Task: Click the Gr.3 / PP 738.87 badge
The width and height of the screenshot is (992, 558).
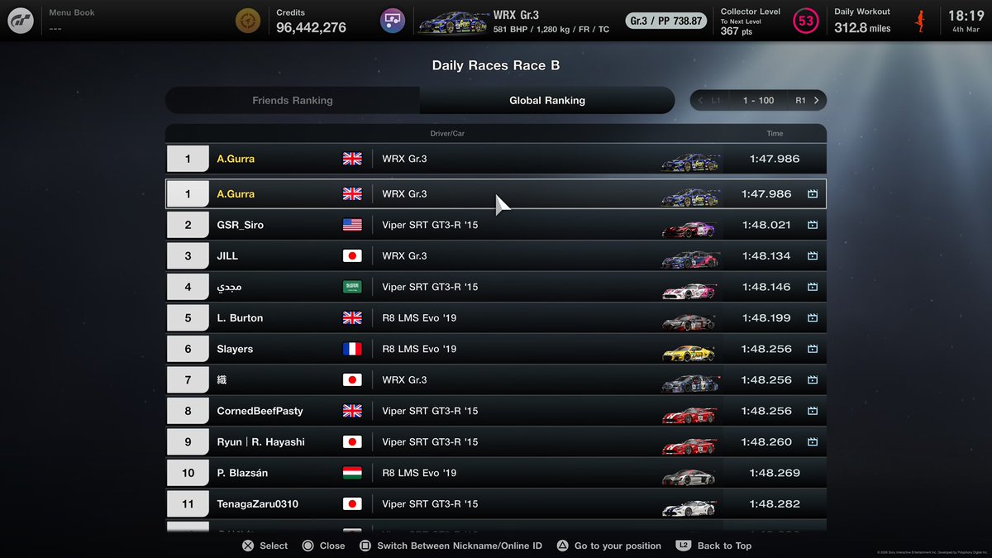Action: pos(666,21)
